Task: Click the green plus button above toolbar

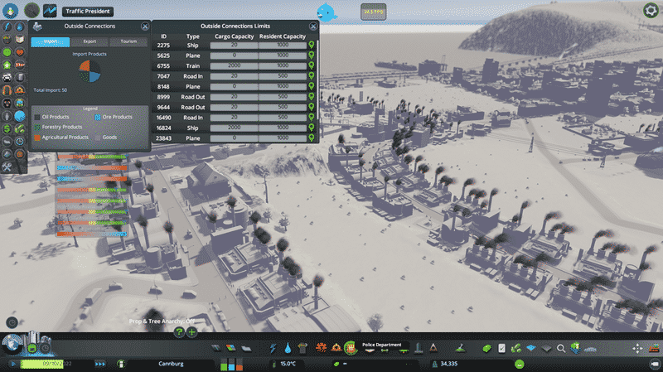Action: 191,331
